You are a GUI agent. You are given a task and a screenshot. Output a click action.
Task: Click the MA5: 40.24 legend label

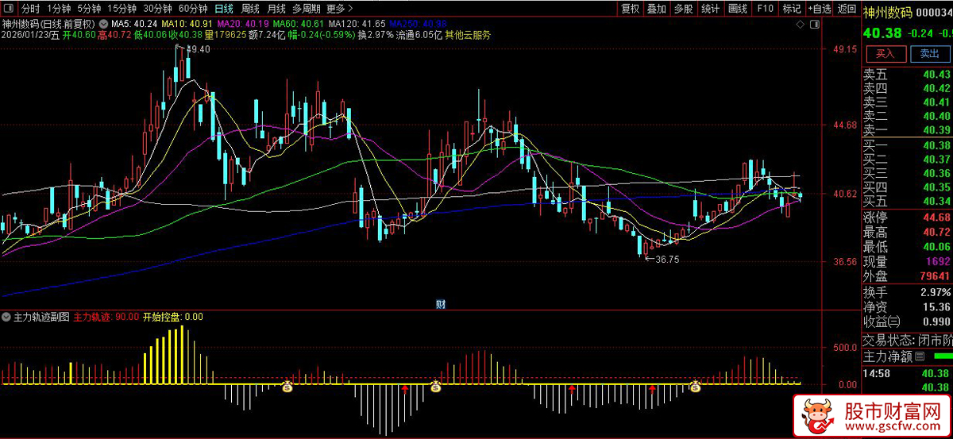[x=134, y=25]
